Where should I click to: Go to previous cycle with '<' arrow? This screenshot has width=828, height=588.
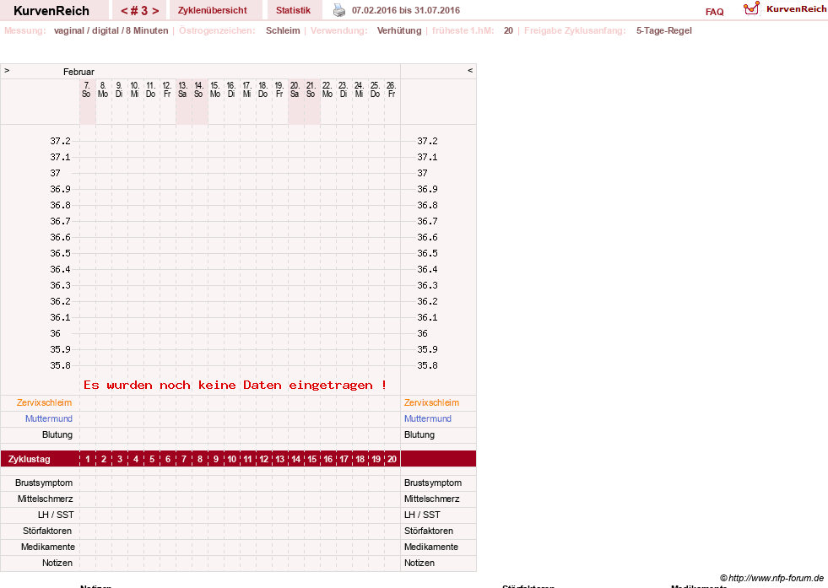tap(124, 11)
